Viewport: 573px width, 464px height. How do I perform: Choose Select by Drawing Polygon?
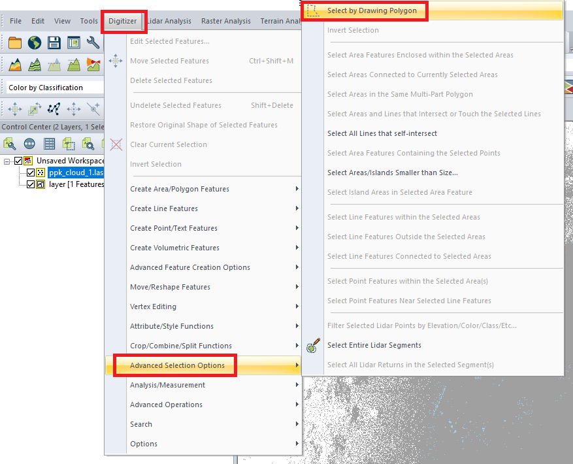click(372, 11)
